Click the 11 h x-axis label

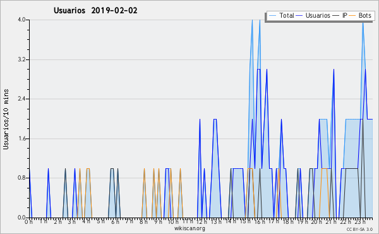tap(188, 221)
